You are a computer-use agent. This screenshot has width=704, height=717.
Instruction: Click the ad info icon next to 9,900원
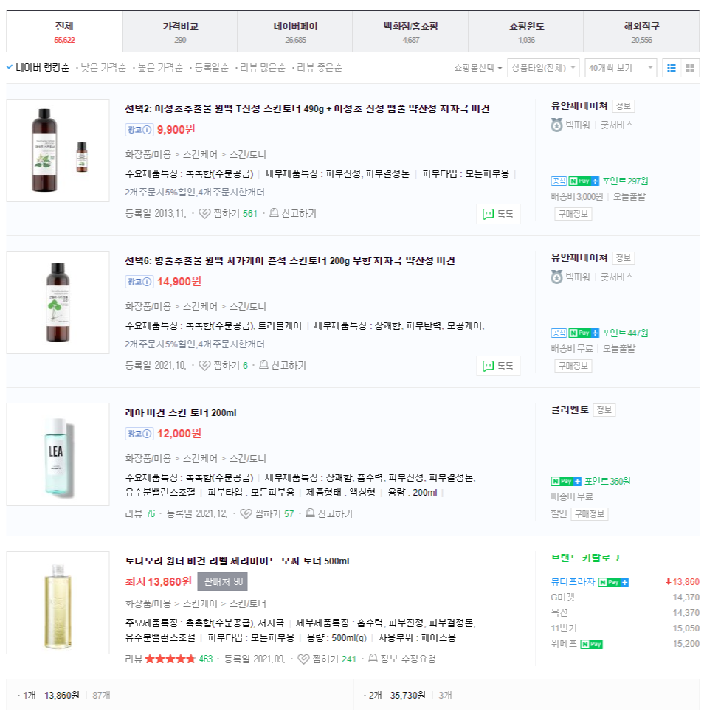[x=147, y=130]
